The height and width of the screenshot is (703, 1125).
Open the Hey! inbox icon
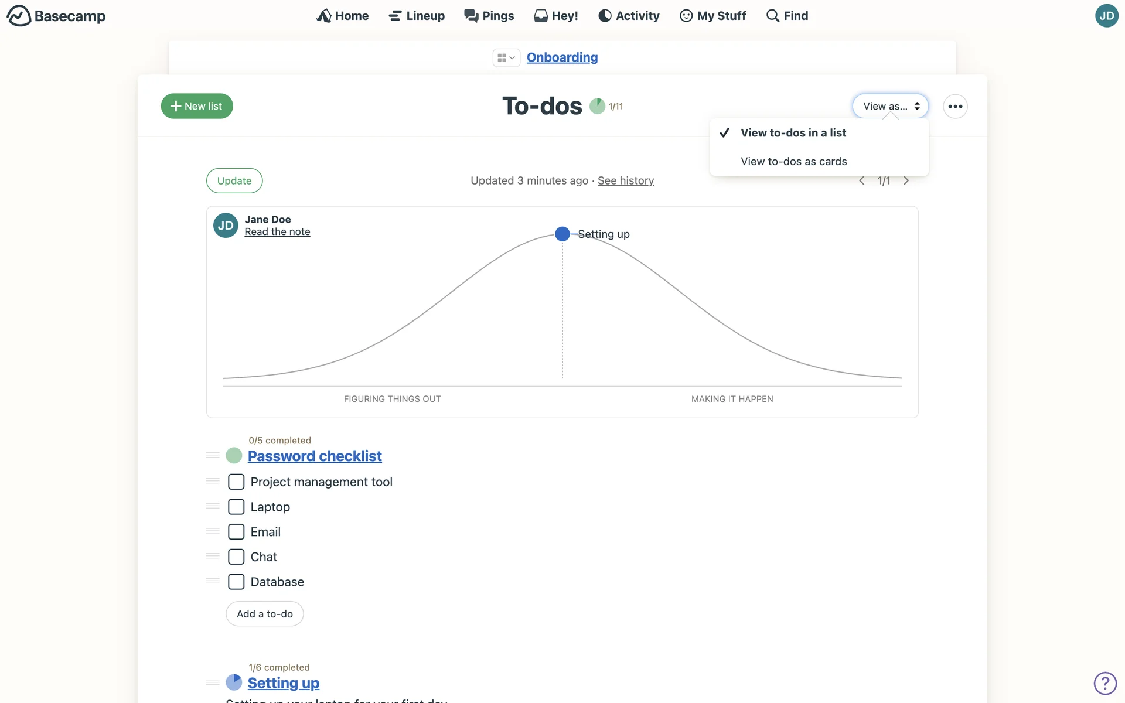click(540, 16)
